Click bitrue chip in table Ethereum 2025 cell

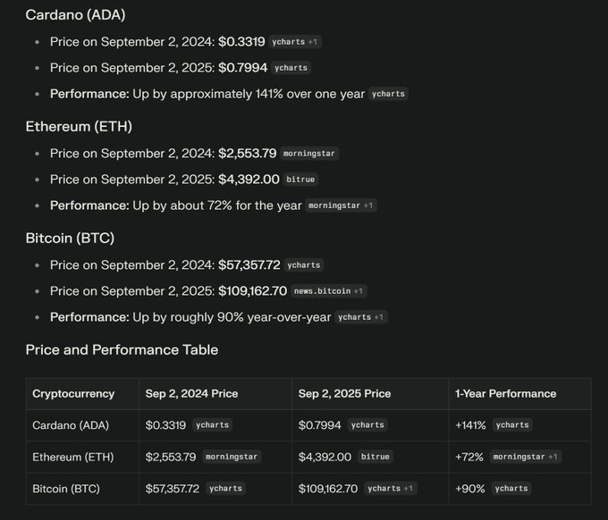point(376,457)
